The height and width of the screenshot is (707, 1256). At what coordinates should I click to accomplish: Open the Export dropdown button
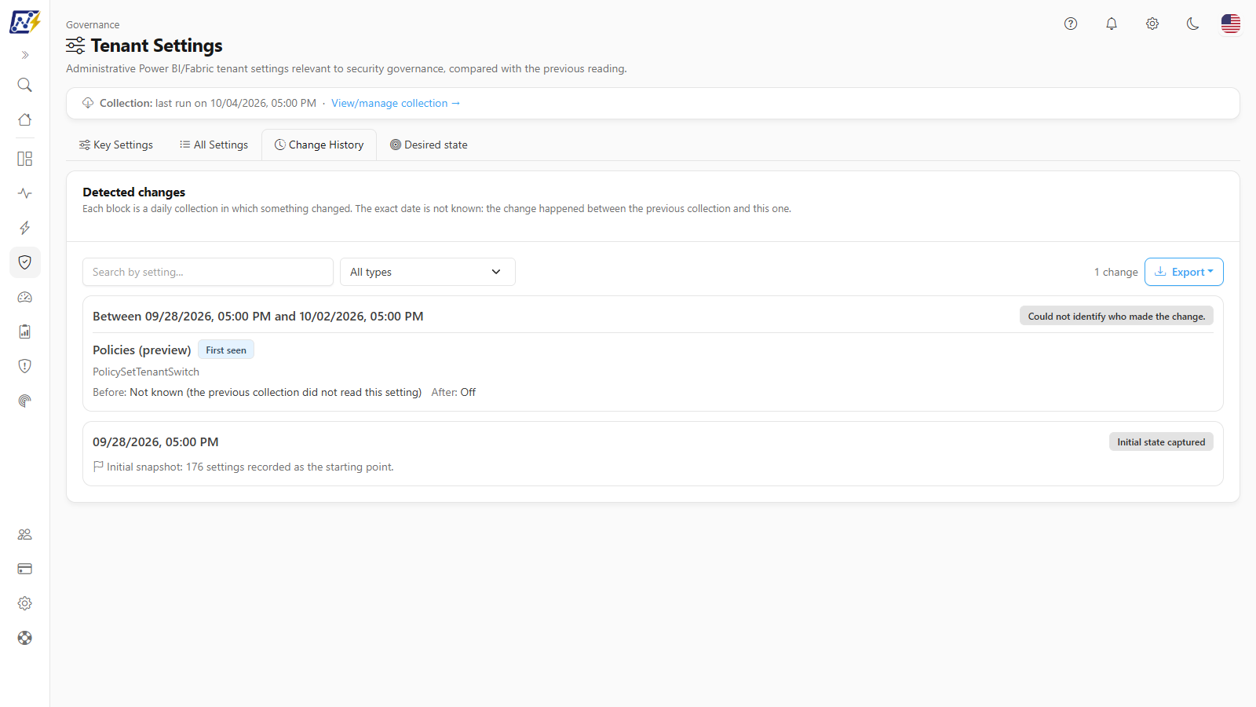point(1184,272)
